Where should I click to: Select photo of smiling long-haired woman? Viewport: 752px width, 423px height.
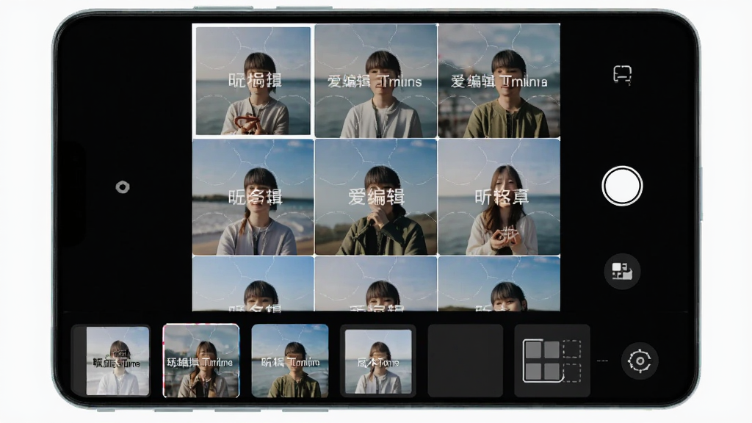[499, 197]
